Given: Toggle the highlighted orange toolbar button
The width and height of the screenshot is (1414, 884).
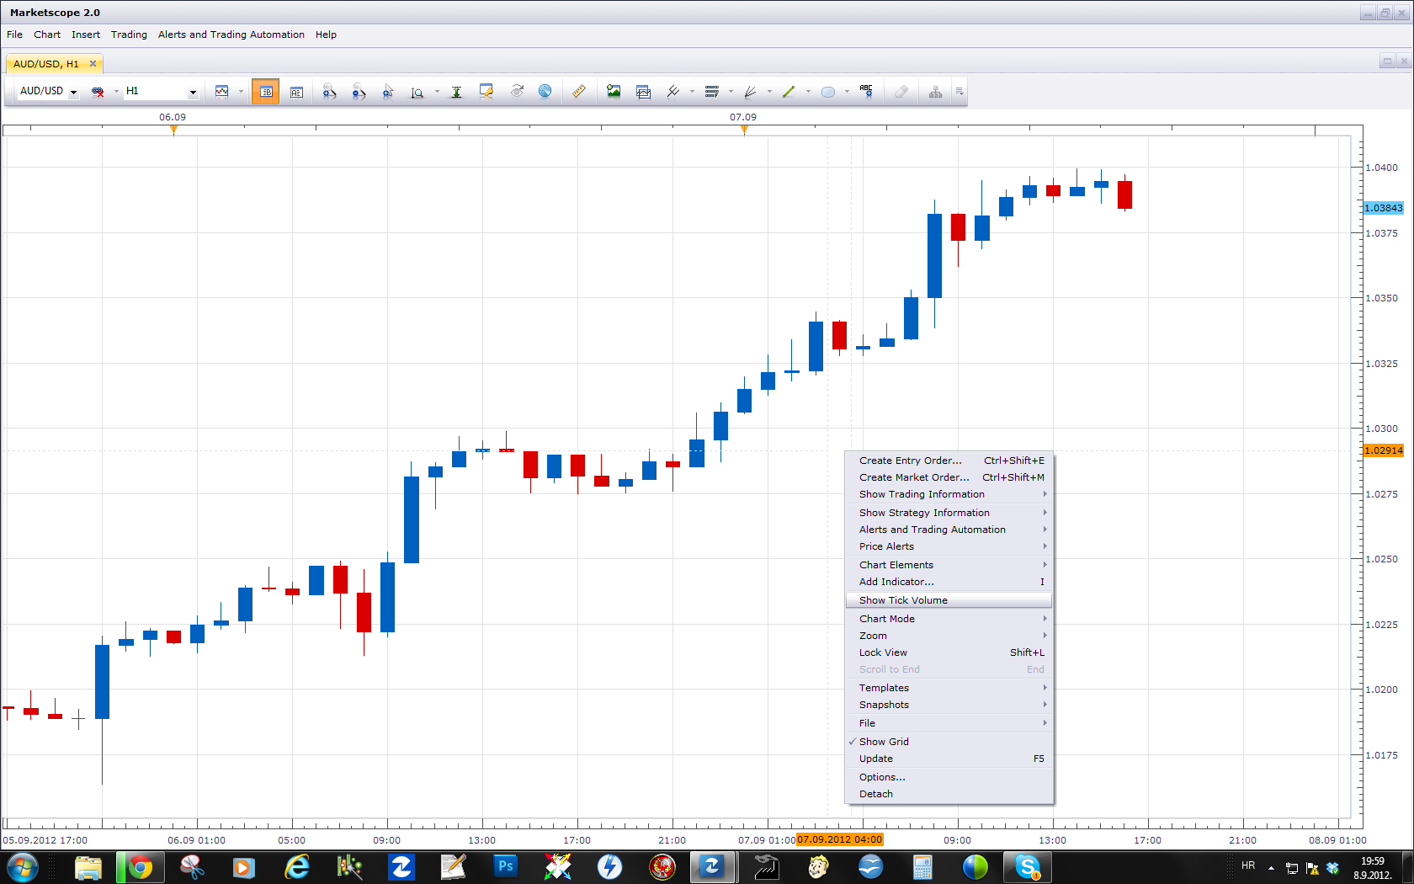Looking at the screenshot, I should point(266,92).
